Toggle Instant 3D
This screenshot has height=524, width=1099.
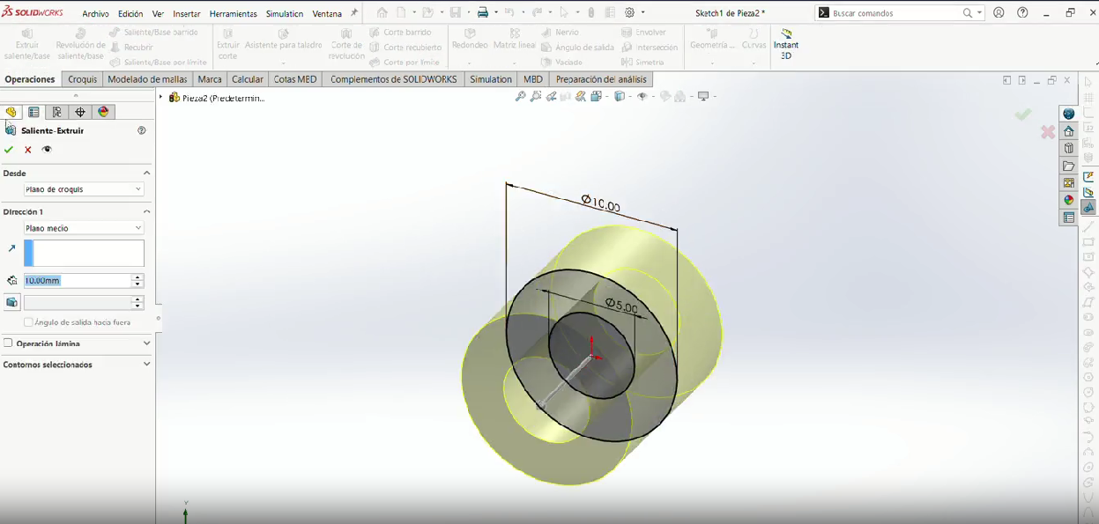coord(786,45)
